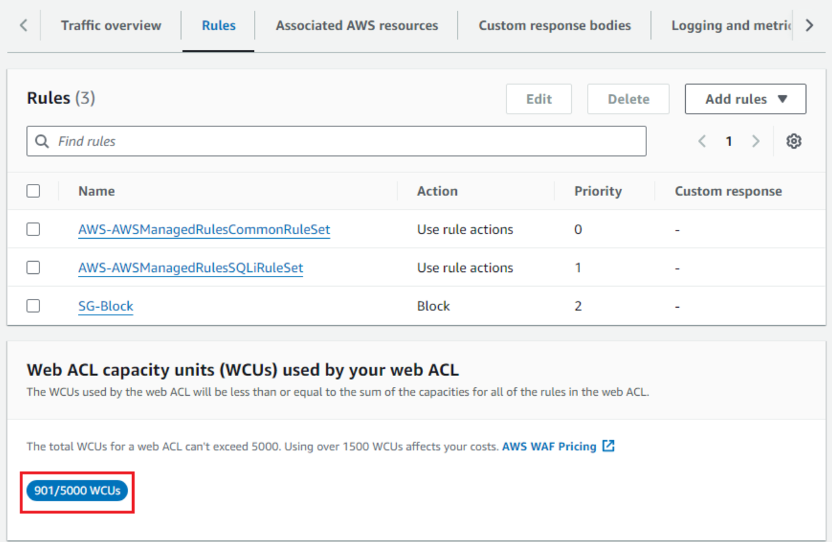This screenshot has height=542, width=832.
Task: Check the AWS-AWSManagedRulesCommonRuleSet row checkbox
Action: [x=33, y=229]
